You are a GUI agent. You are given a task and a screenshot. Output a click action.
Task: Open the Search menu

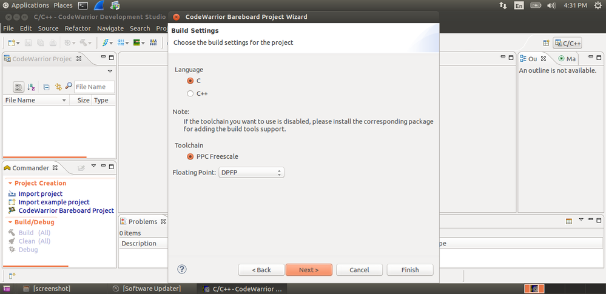pos(140,28)
